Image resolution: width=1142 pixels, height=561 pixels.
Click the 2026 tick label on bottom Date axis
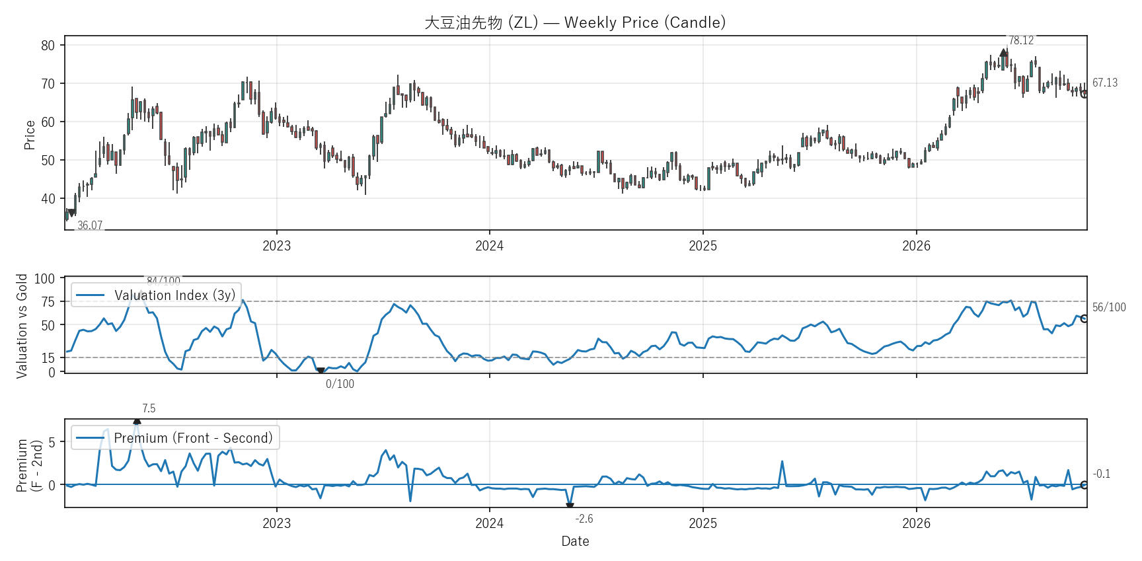click(x=916, y=523)
